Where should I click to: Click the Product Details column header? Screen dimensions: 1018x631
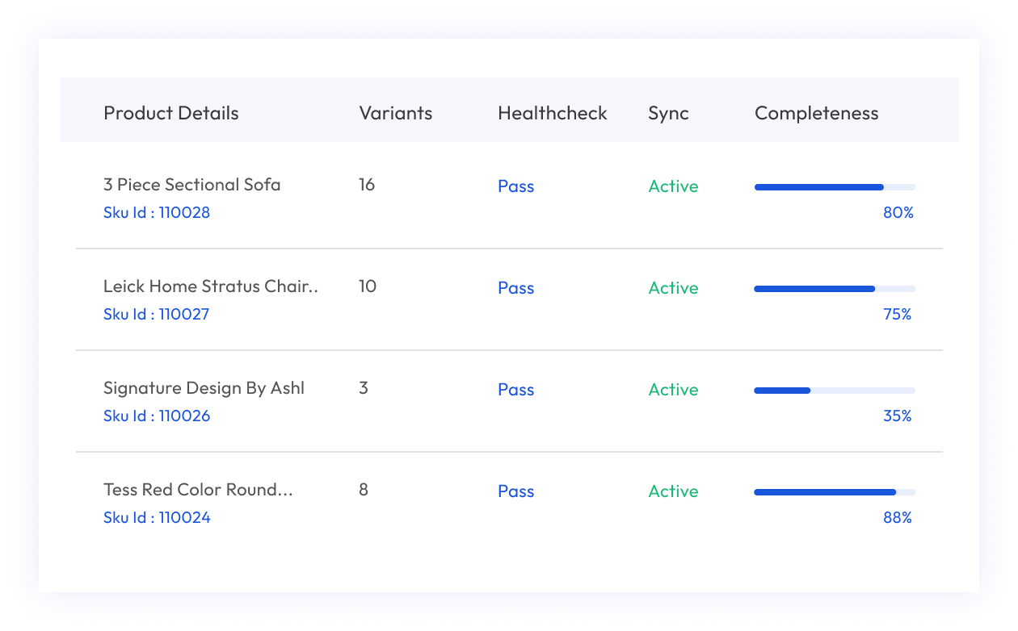(171, 113)
